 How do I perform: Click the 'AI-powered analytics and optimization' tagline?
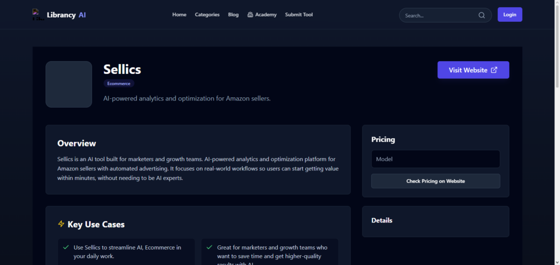[x=187, y=98]
